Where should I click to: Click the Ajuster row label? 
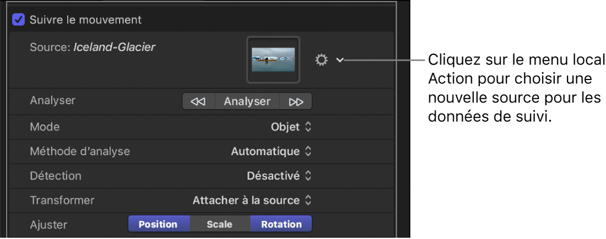pos(48,224)
